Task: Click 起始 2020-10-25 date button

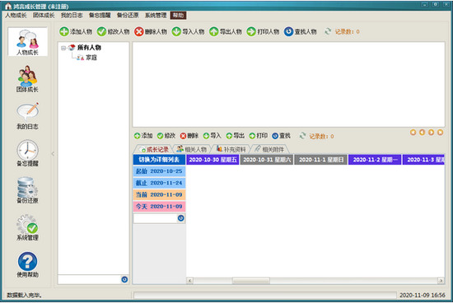Action: (x=159, y=171)
